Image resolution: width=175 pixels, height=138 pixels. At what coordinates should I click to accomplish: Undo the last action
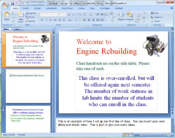pyautogui.click(x=17, y=4)
